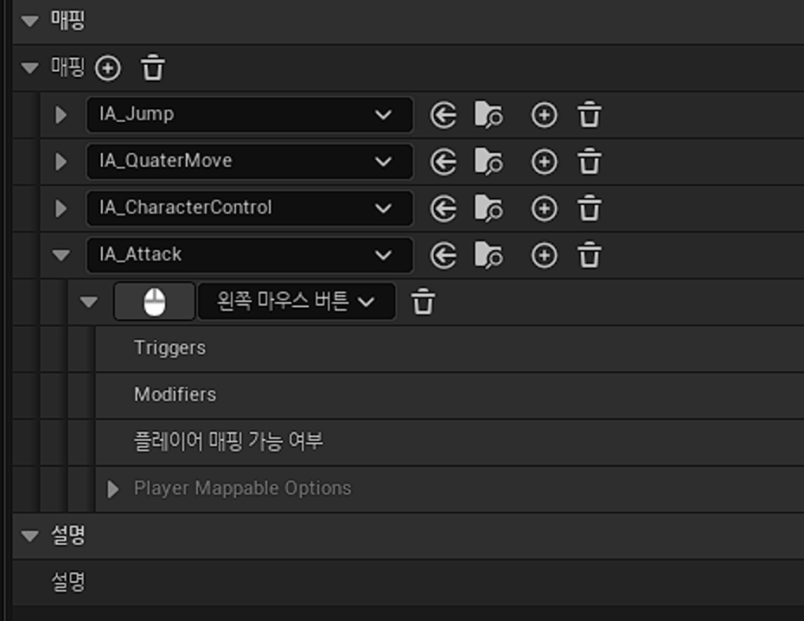804x621 pixels.
Task: Delete all mappings via the 매핑 trash icon
Action: pos(153,67)
